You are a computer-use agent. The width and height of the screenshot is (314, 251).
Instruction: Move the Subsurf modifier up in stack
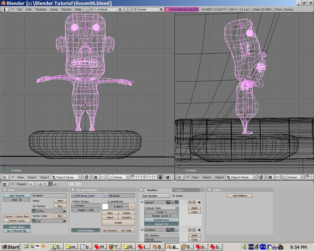190,202
